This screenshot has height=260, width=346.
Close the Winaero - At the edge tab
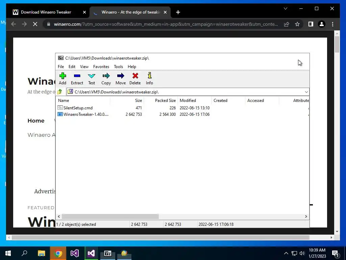click(165, 13)
